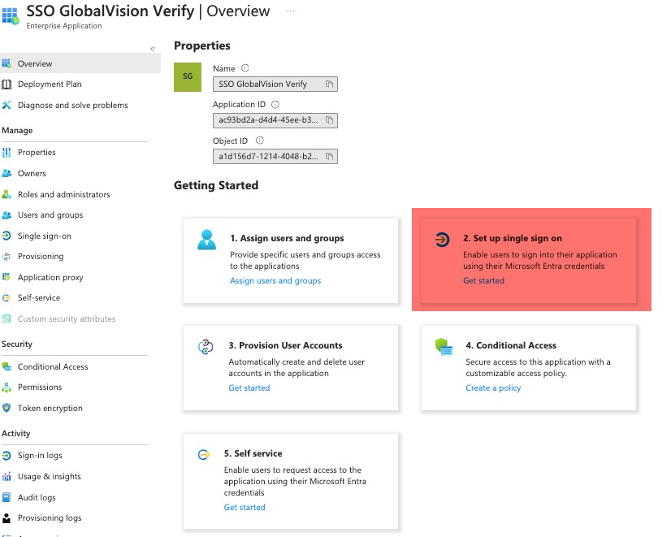Screen dimensions: 671x537
Task: Click the Application ID info icon
Action: click(275, 105)
